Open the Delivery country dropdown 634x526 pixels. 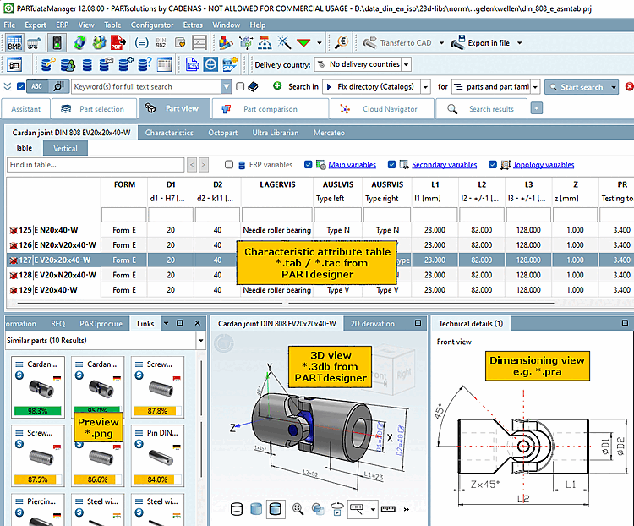point(406,64)
